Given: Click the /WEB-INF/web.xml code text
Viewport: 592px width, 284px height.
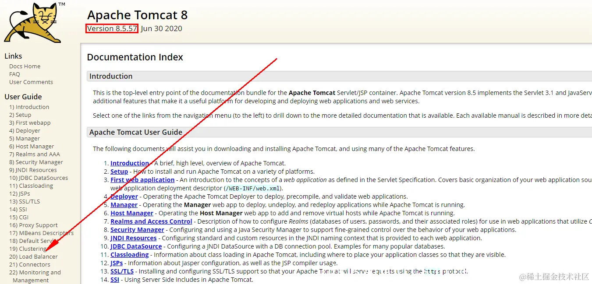Looking at the screenshot, I should tap(252, 189).
